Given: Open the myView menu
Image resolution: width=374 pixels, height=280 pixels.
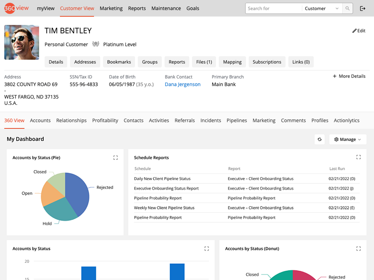Looking at the screenshot, I should (x=46, y=8).
